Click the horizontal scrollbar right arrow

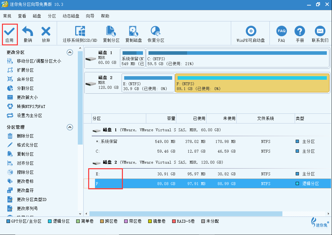(x=328, y=214)
